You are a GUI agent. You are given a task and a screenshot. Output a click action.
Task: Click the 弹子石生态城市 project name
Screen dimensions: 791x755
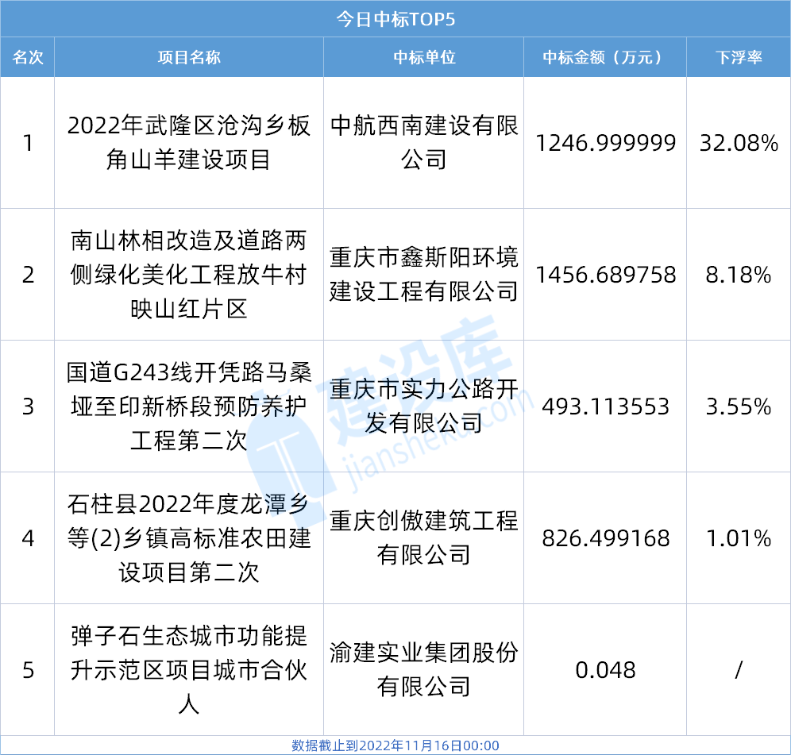pos(189,669)
